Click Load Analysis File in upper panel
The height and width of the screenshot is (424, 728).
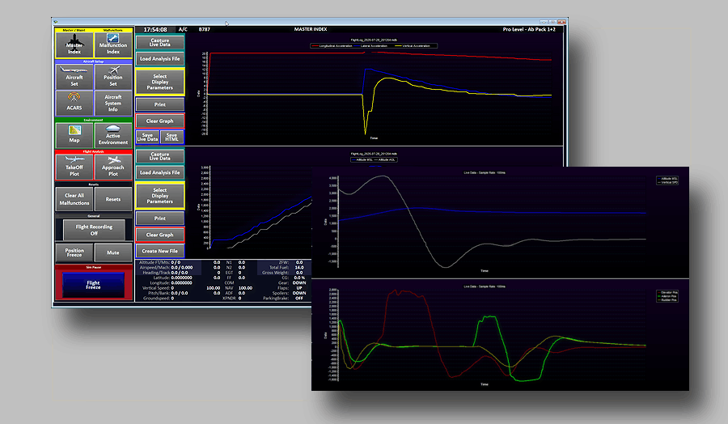159,59
